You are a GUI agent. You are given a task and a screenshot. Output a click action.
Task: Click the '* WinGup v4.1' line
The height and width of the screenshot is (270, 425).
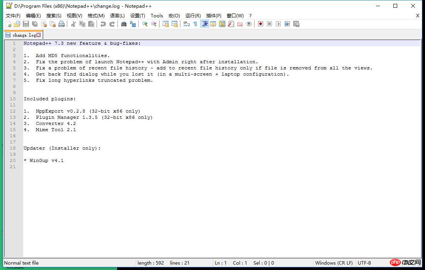click(x=43, y=161)
